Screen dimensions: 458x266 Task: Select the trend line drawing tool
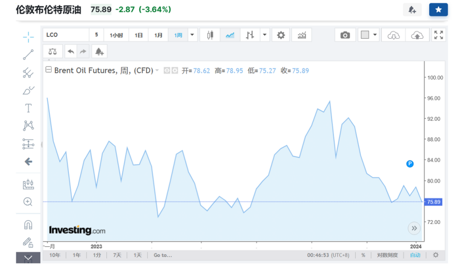pos(28,54)
